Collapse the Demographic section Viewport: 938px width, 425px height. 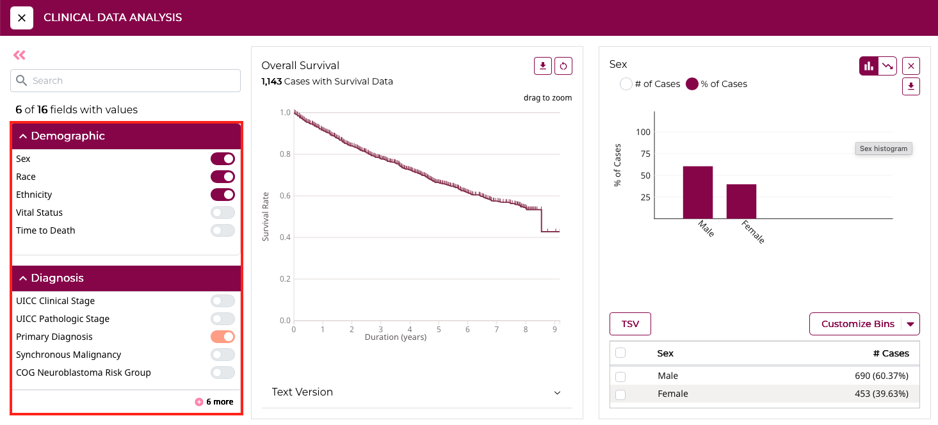pyautogui.click(x=24, y=136)
